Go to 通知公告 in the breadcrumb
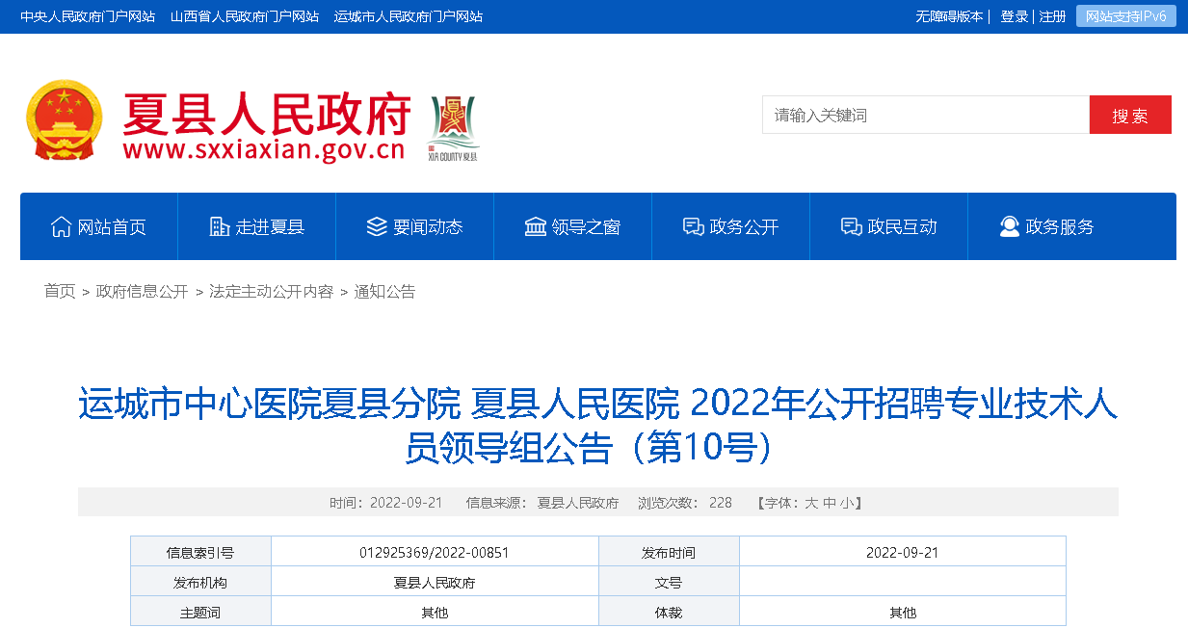This screenshot has height=628, width=1188. pyautogui.click(x=384, y=291)
